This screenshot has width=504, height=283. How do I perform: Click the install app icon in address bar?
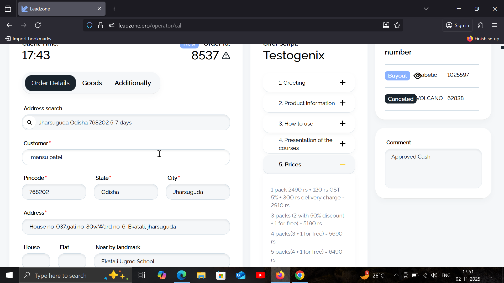click(x=386, y=25)
